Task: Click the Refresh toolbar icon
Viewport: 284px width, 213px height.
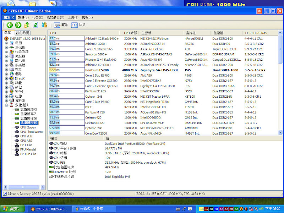Action: pyautogui.click(x=35, y=25)
